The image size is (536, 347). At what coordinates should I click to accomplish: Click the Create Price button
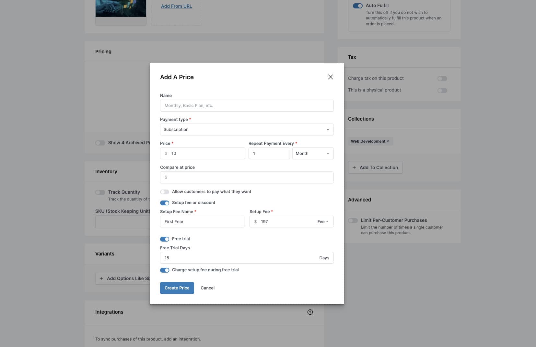pos(177,288)
